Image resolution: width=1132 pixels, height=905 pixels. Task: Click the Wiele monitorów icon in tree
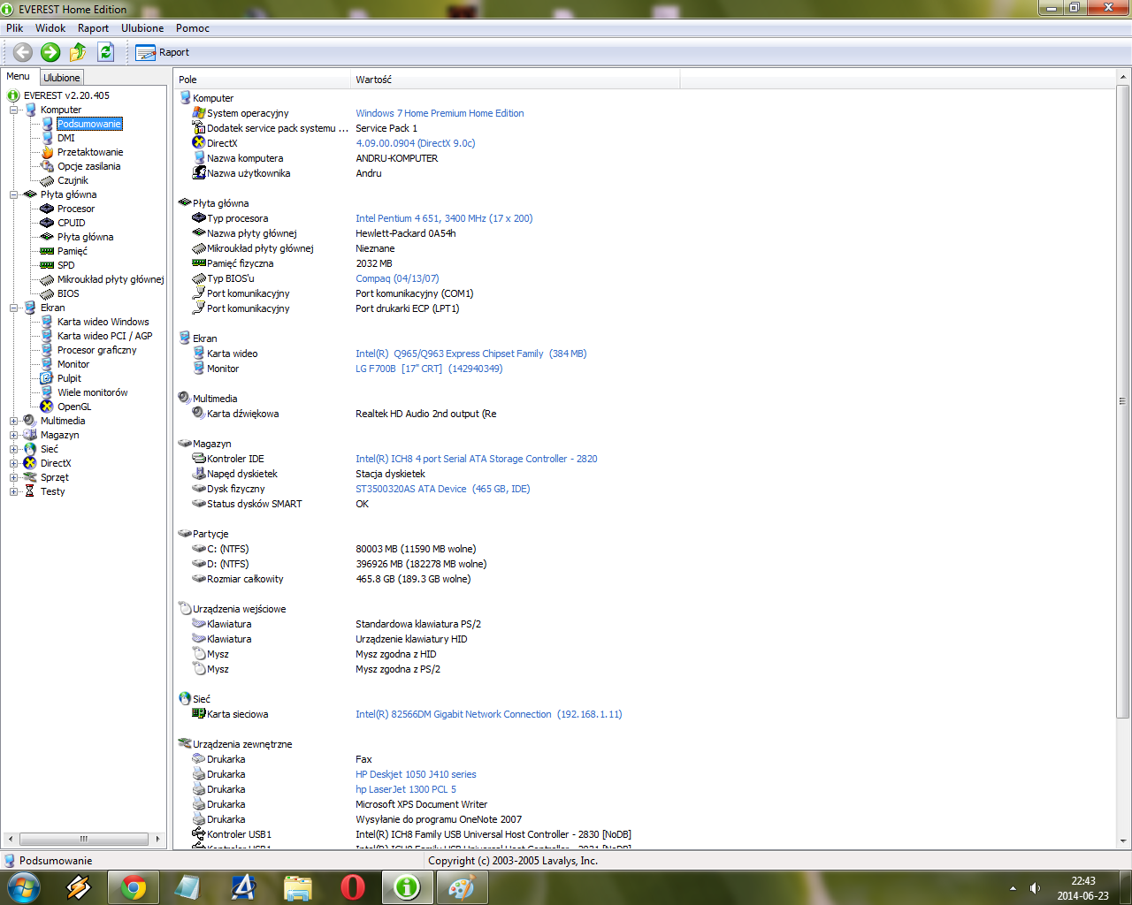(x=47, y=392)
